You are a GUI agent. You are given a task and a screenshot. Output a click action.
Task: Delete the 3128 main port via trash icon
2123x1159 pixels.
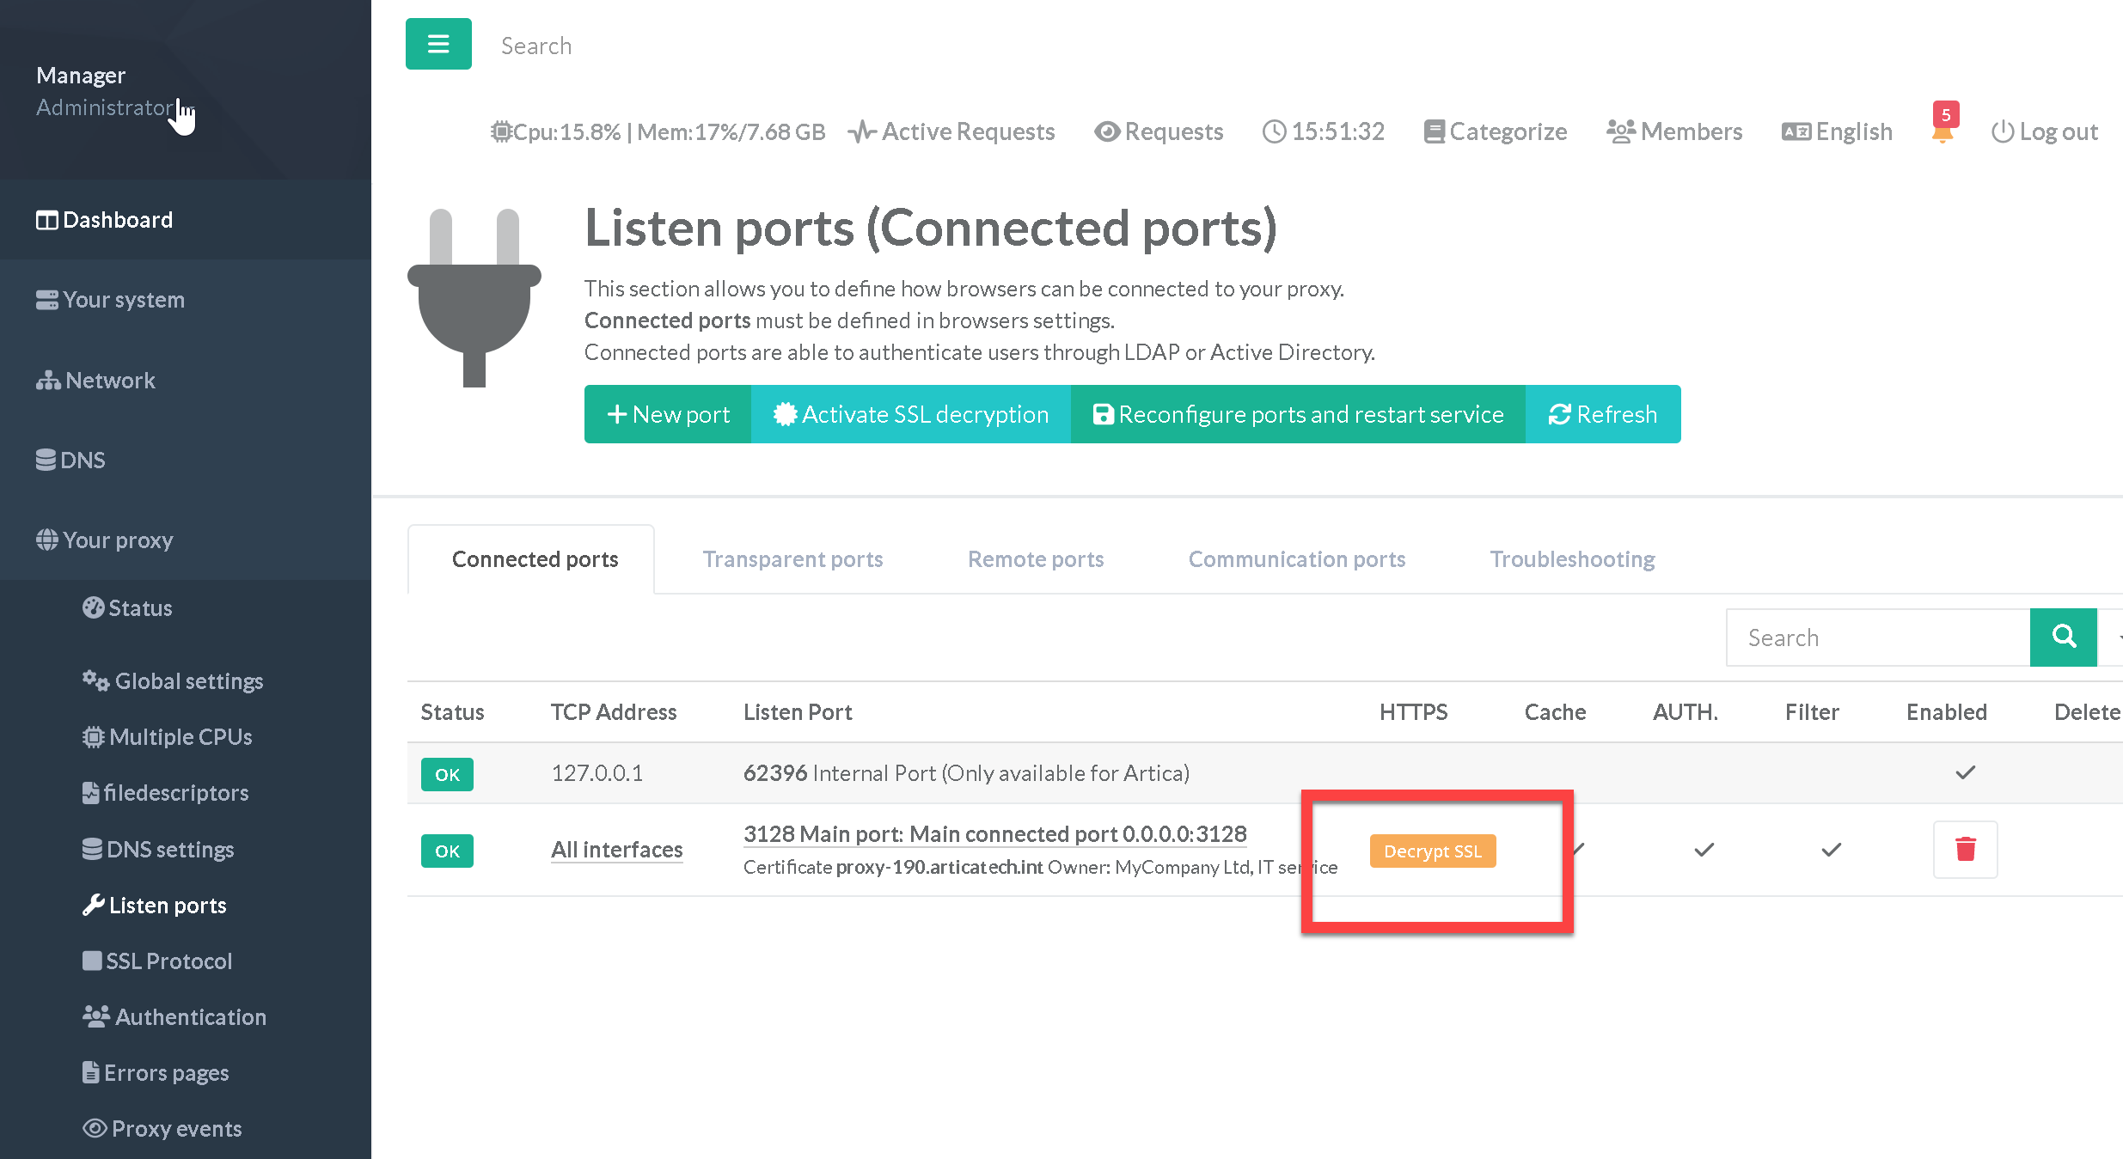(1965, 850)
